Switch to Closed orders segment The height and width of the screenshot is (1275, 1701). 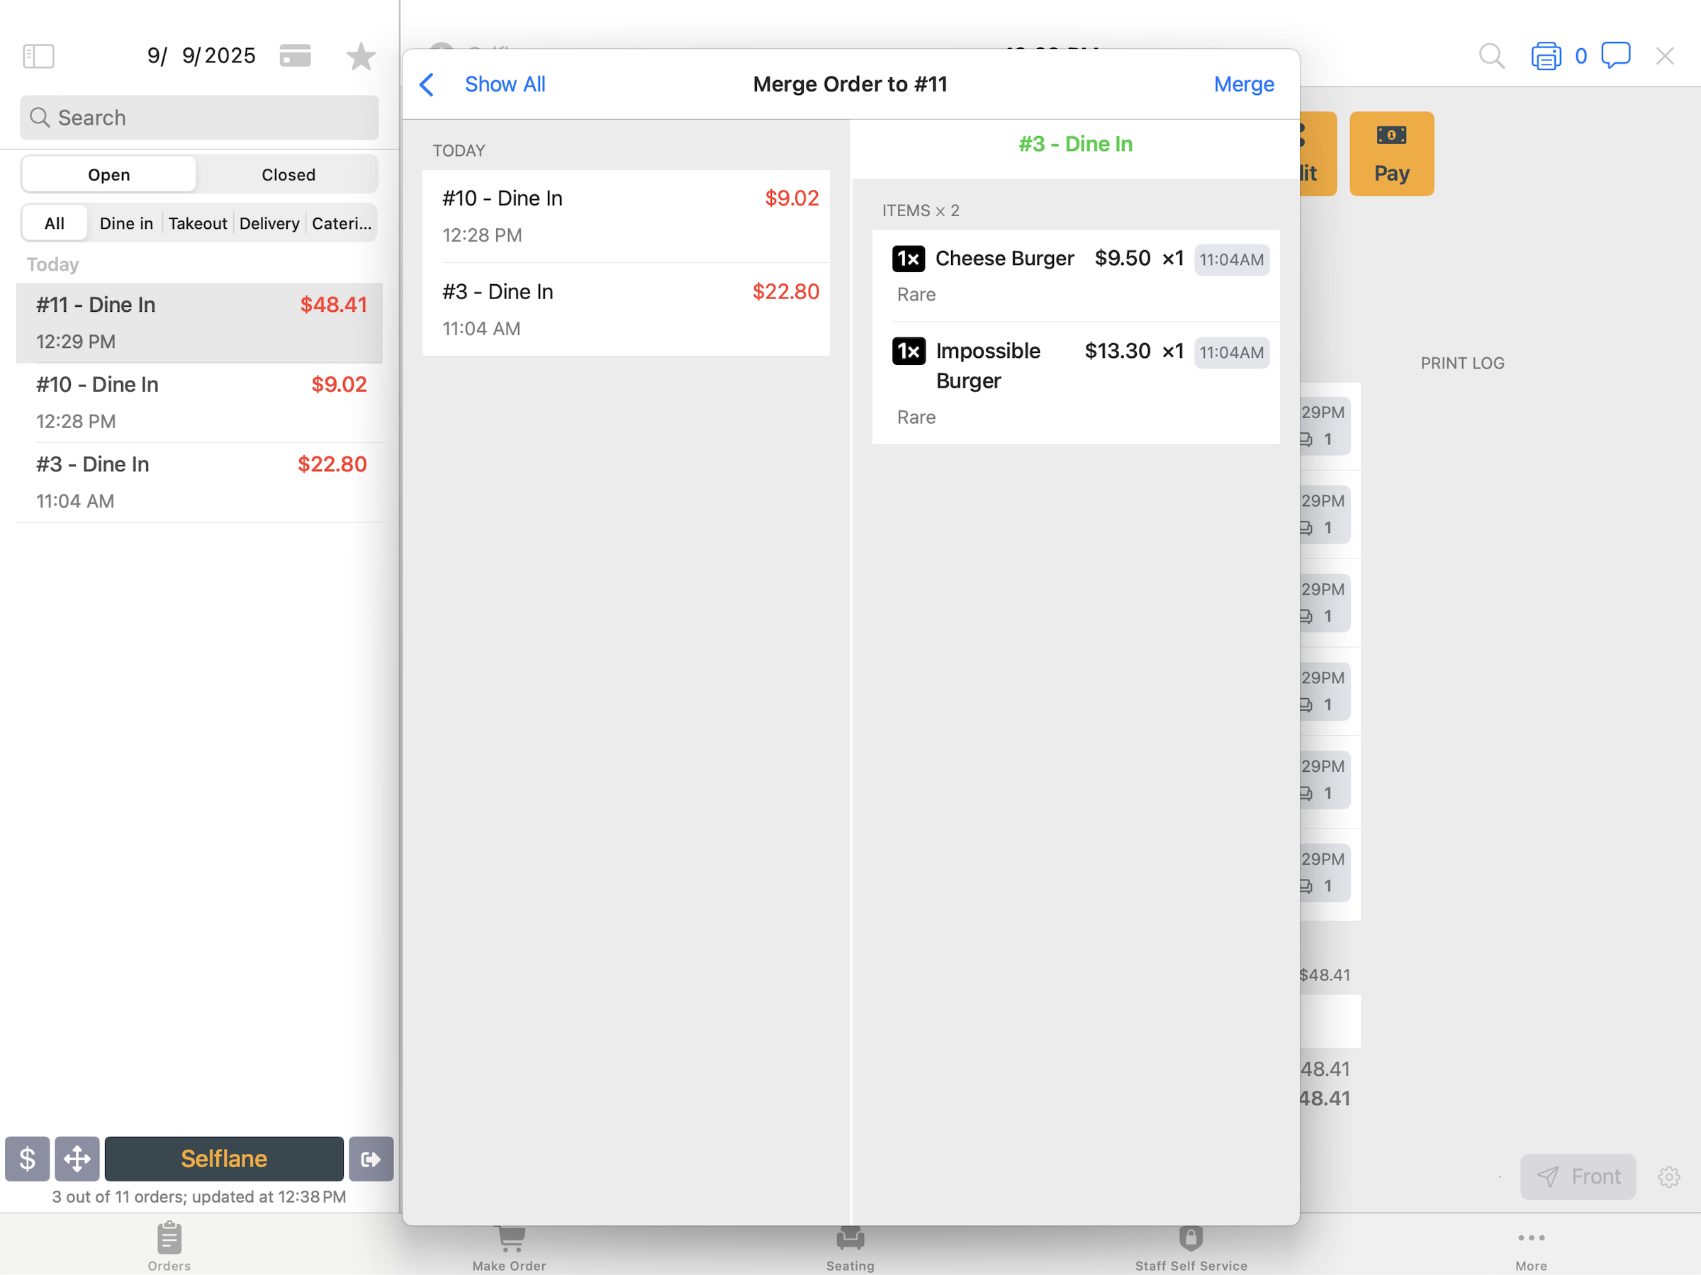tap(288, 174)
